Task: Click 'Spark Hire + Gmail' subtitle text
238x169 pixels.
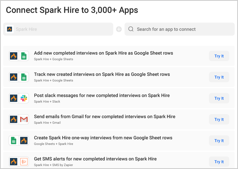Action: pyautogui.click(x=47, y=123)
